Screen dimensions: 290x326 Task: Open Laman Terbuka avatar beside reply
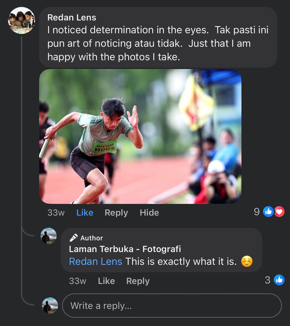click(x=49, y=236)
